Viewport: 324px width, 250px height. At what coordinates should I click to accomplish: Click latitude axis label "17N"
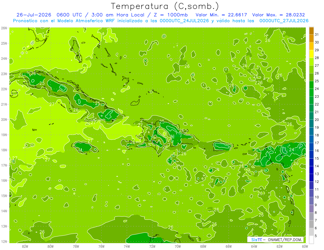(4, 165)
